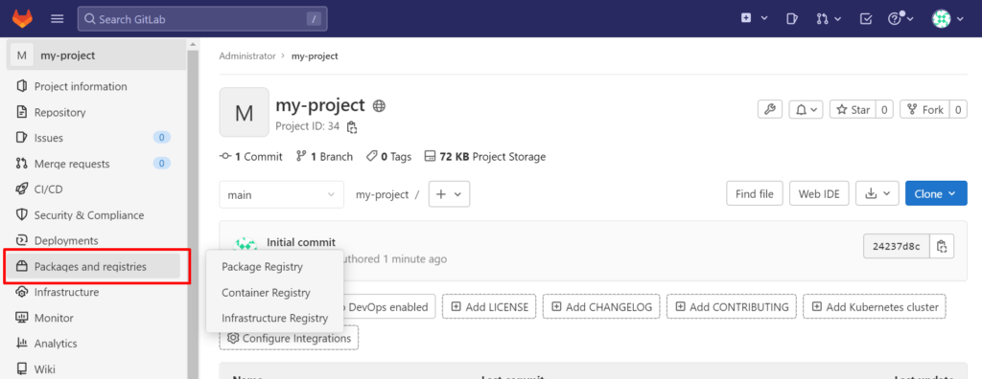Star the my-project repository
The height and width of the screenshot is (379, 982).
853,109
